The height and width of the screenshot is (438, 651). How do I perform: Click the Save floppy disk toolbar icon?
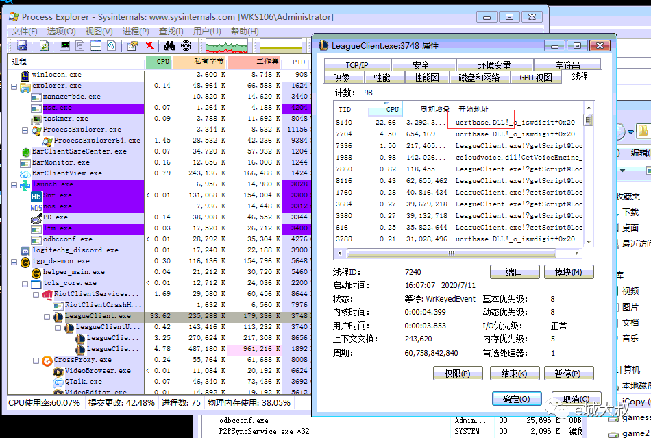click(x=22, y=46)
